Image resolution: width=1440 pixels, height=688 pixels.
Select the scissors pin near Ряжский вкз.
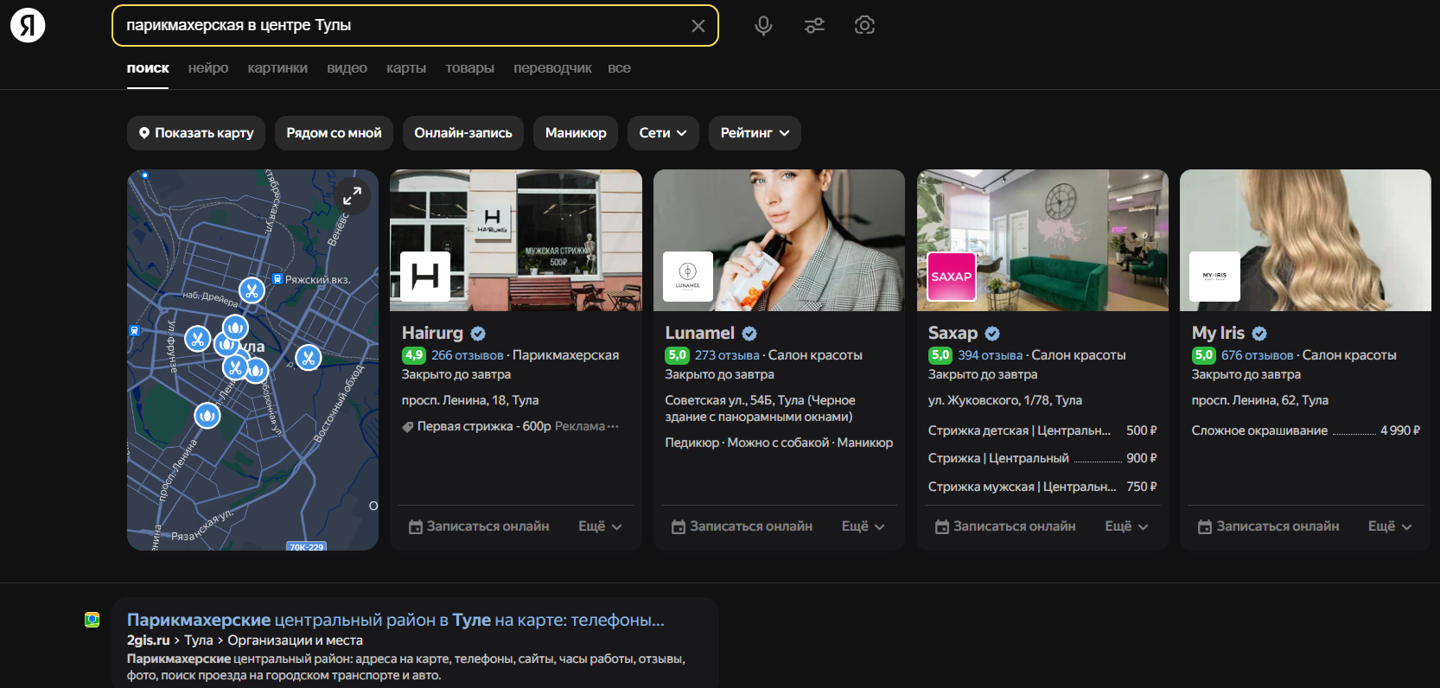(252, 290)
